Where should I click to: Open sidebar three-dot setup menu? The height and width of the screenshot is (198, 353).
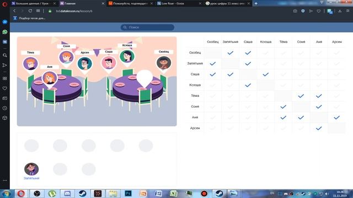tap(5, 180)
